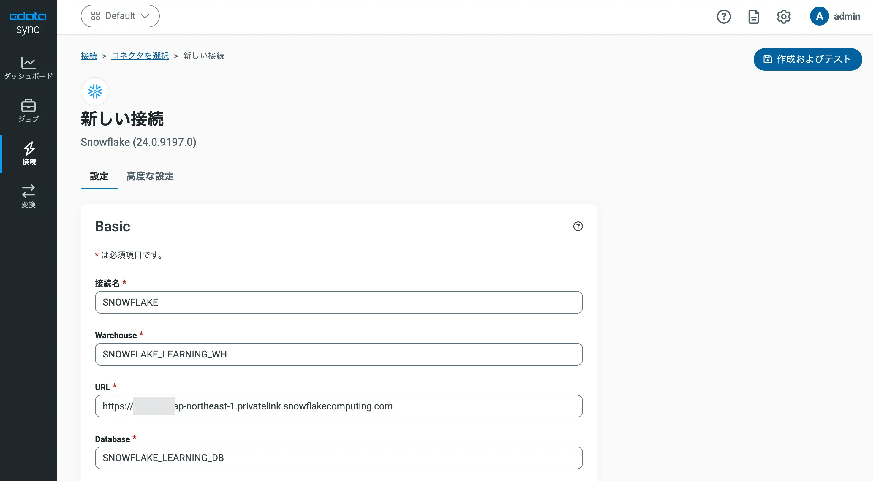Image resolution: width=873 pixels, height=481 pixels.
Task: Open the ジョブ section in the sidebar
Action: coord(29,110)
